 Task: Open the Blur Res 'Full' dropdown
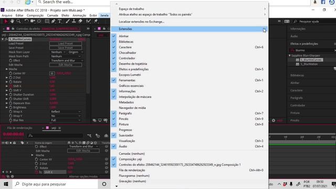click(66, 120)
